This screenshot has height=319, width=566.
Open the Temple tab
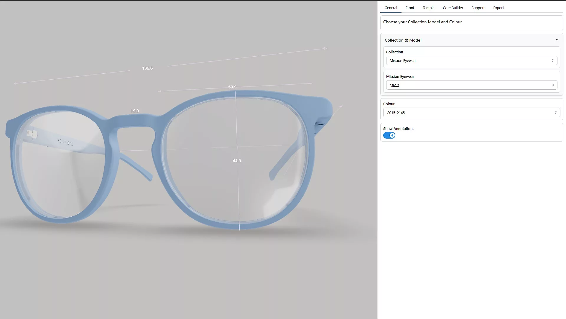[428, 8]
